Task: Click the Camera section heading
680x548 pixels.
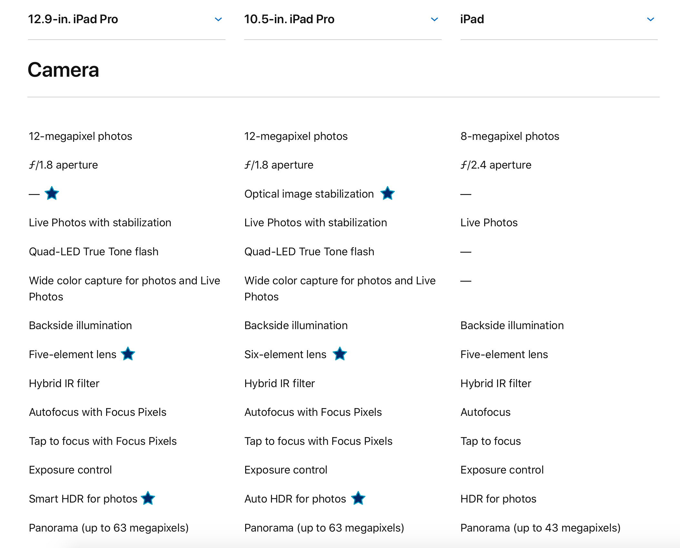Action: click(x=63, y=70)
